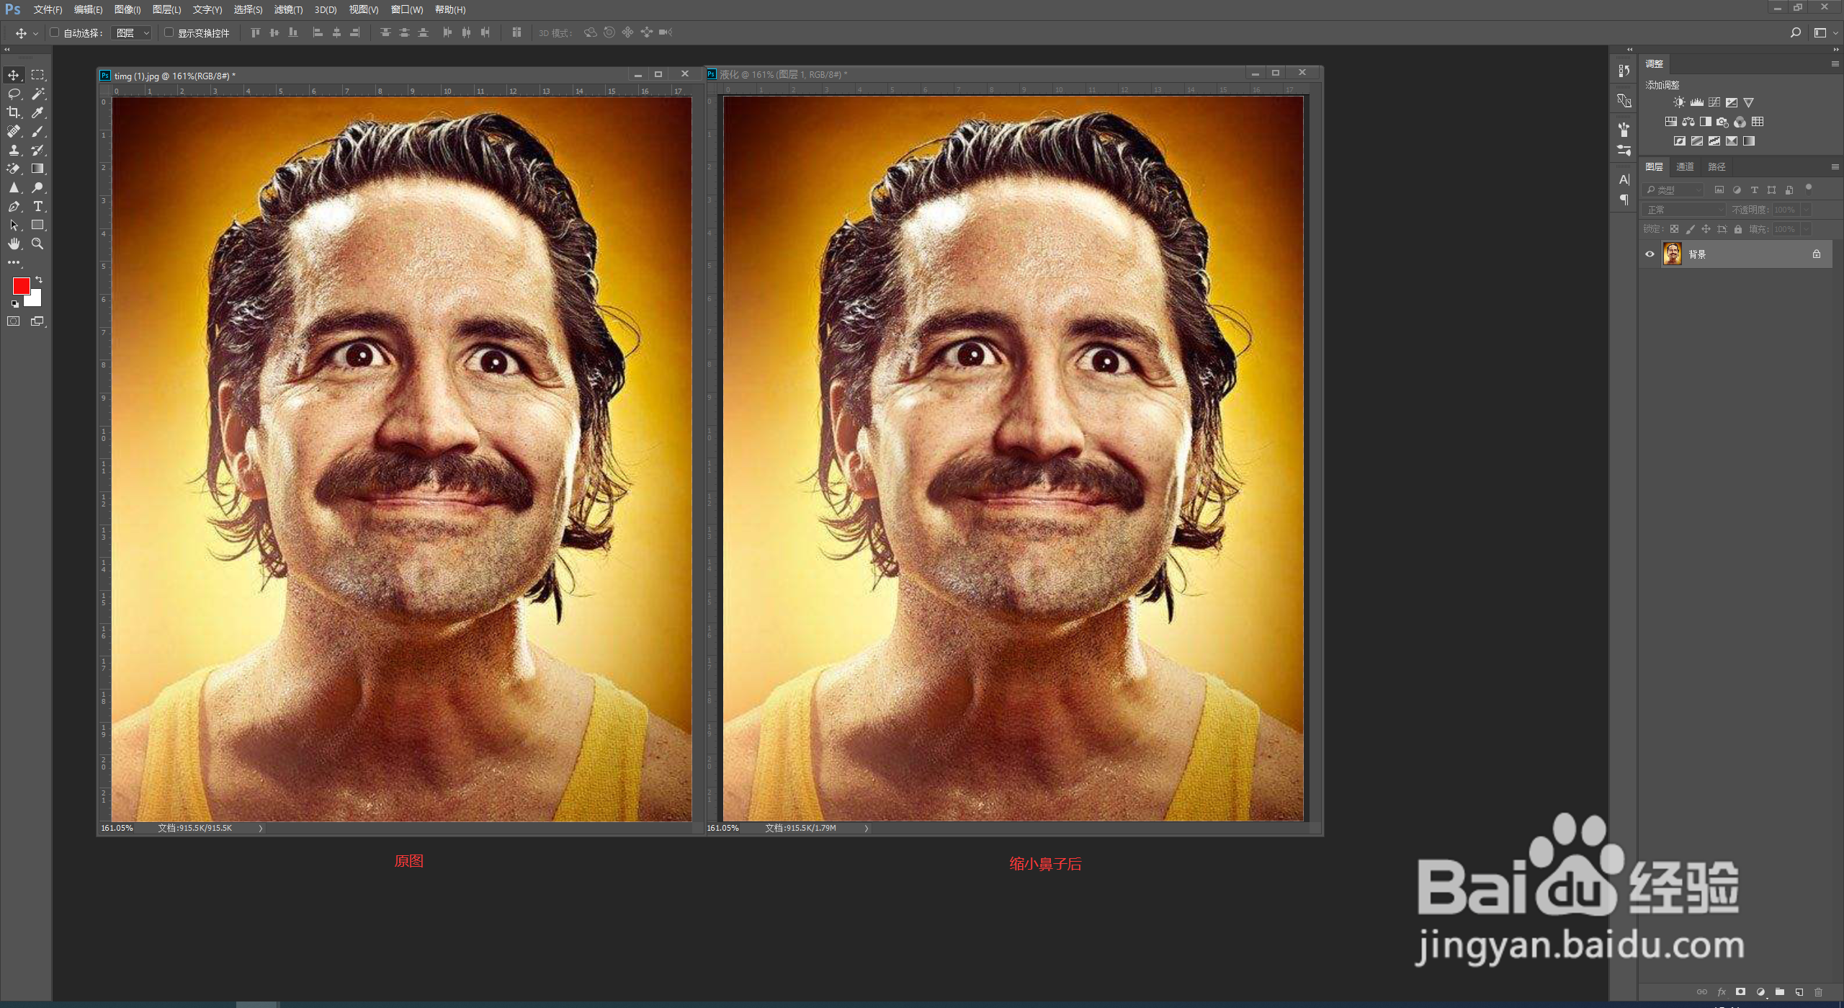The height and width of the screenshot is (1008, 1844).
Task: Select the Lasso tool
Action: point(14,94)
